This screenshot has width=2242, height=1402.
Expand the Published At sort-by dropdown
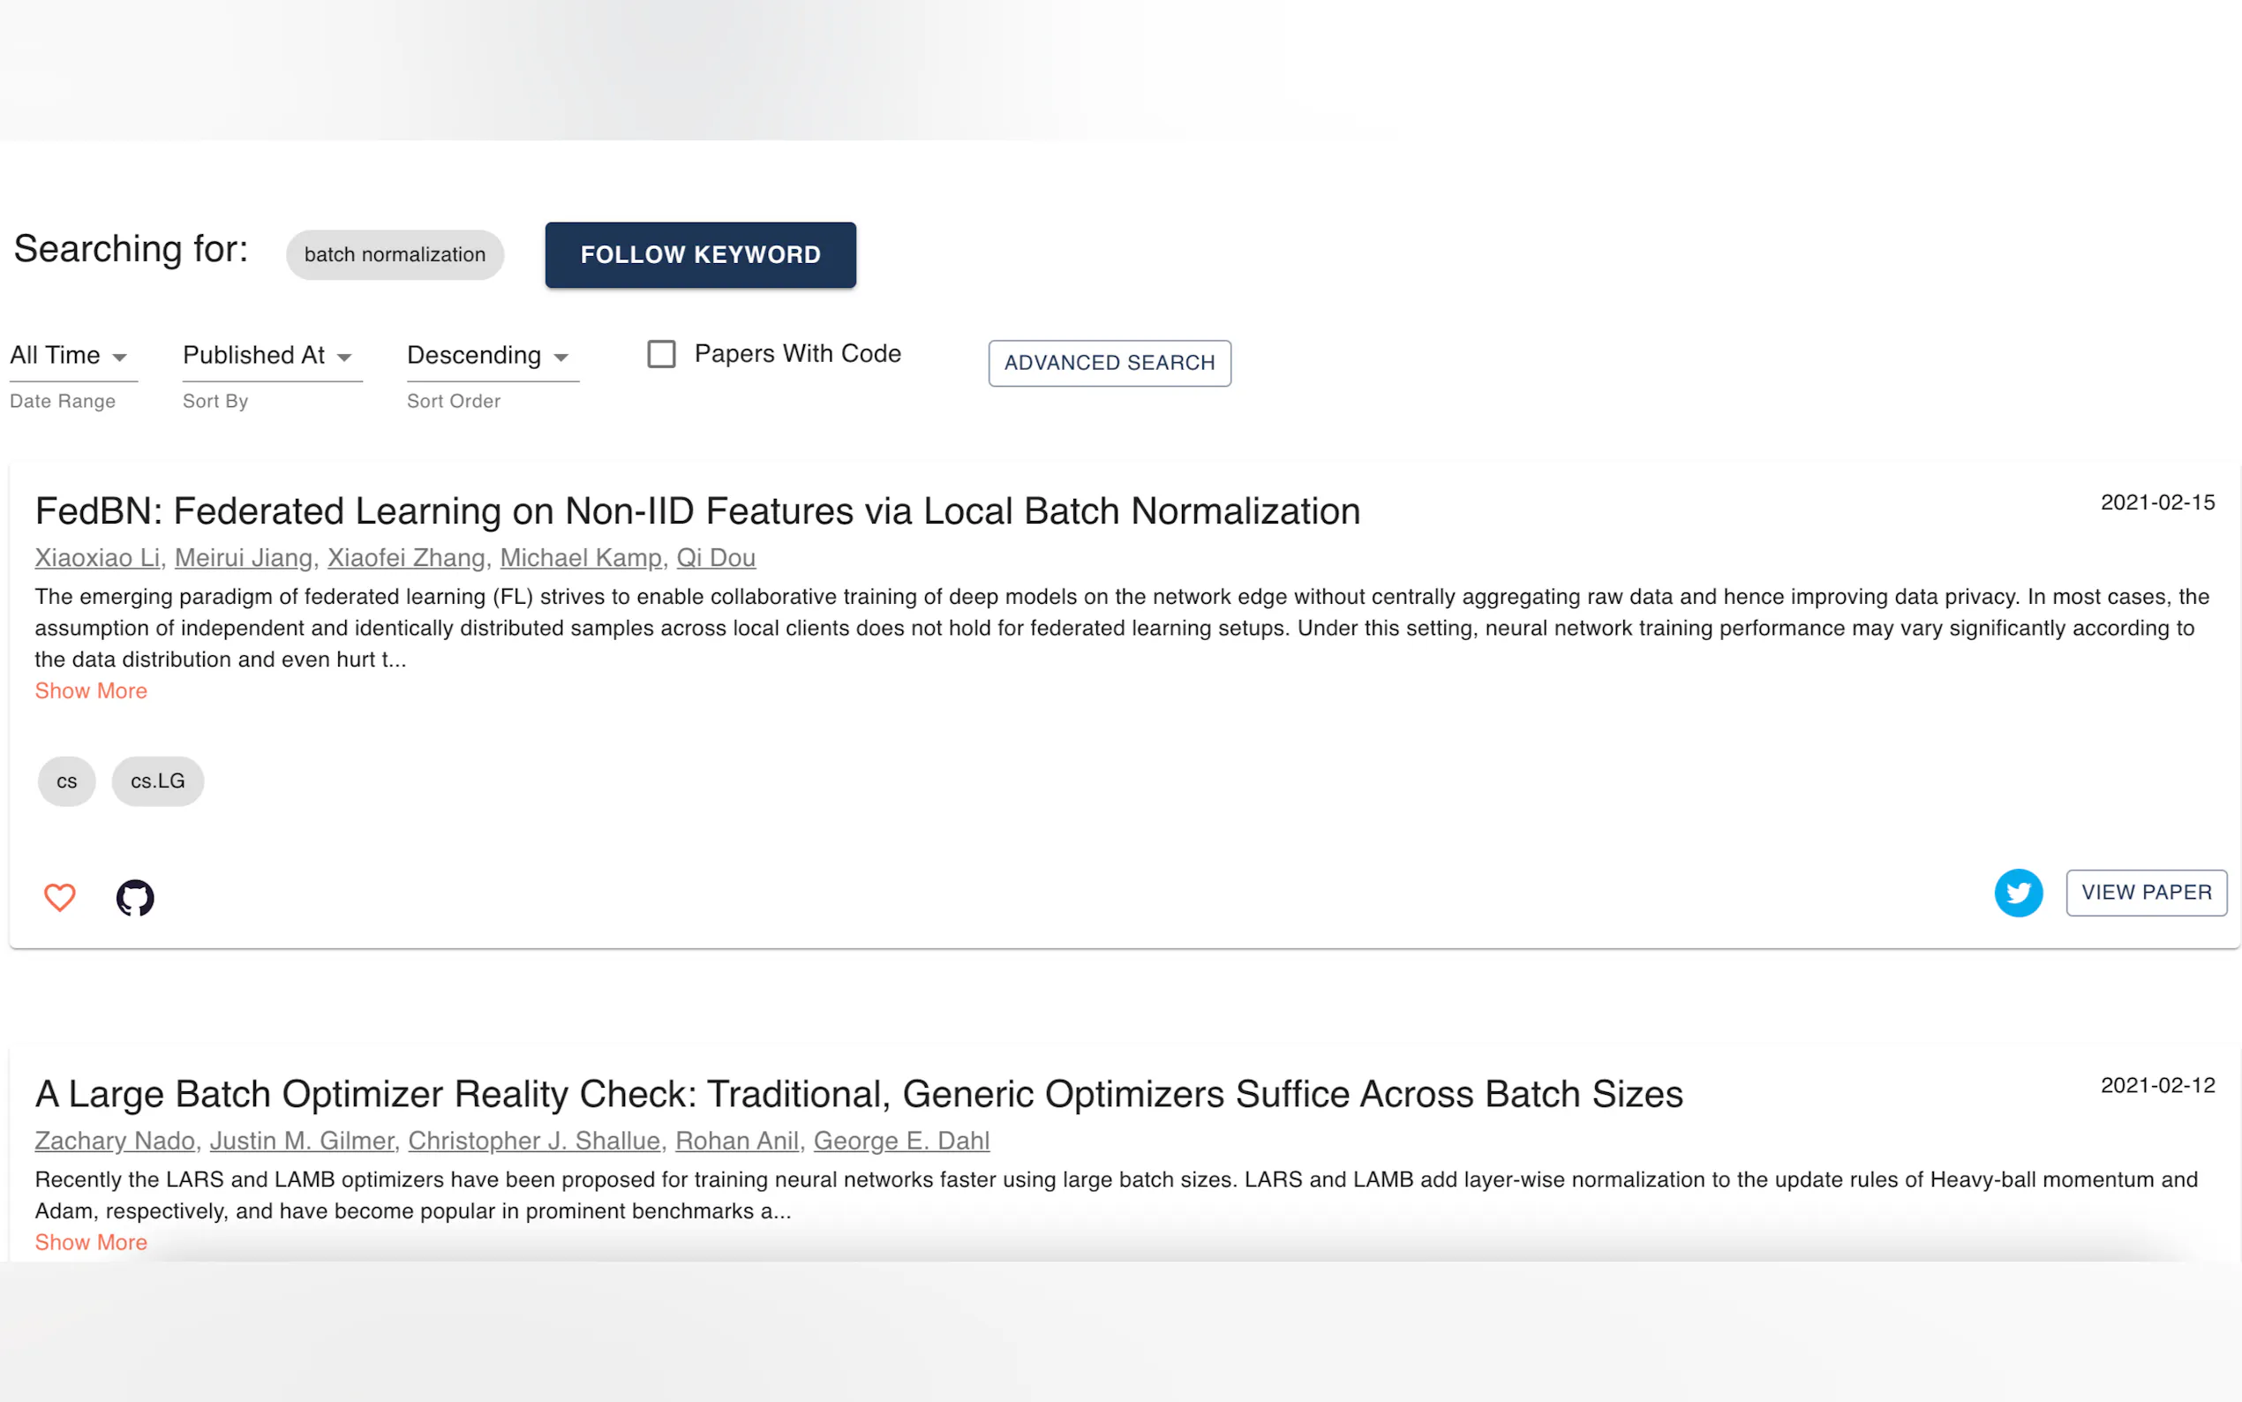[x=269, y=356]
